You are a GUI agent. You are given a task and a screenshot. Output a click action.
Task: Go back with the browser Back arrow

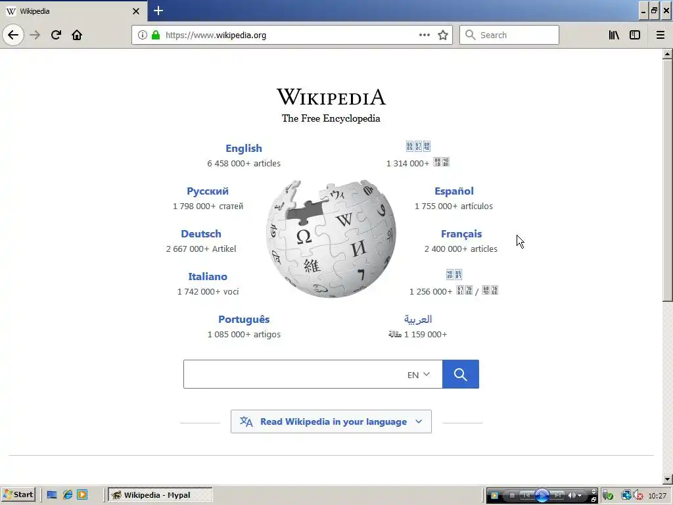click(x=13, y=35)
